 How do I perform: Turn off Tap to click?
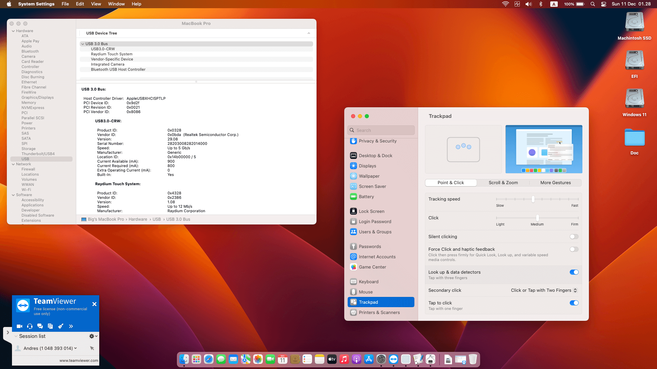pyautogui.click(x=574, y=303)
